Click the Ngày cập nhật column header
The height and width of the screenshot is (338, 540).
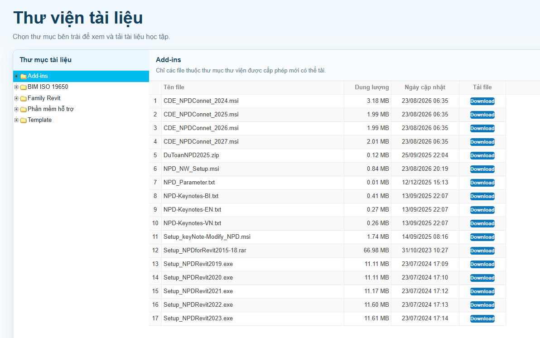[424, 87]
